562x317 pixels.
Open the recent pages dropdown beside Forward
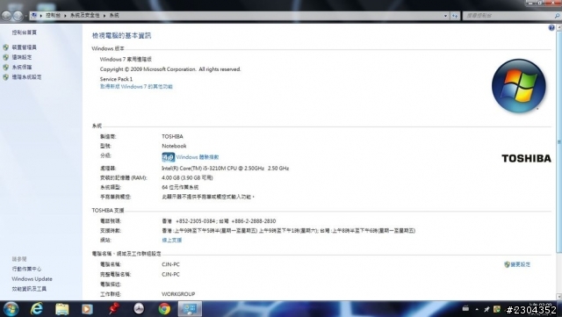pos(25,16)
